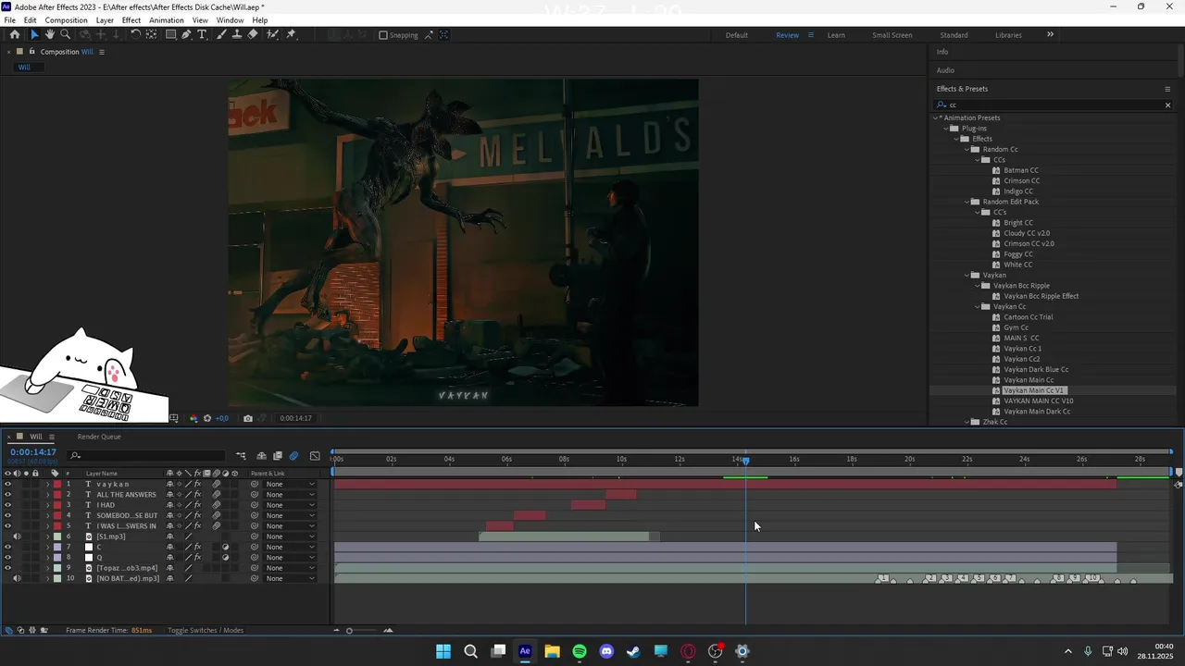Open File Explorer from the taskbar
Viewport: 1185px width, 666px height.
552,651
